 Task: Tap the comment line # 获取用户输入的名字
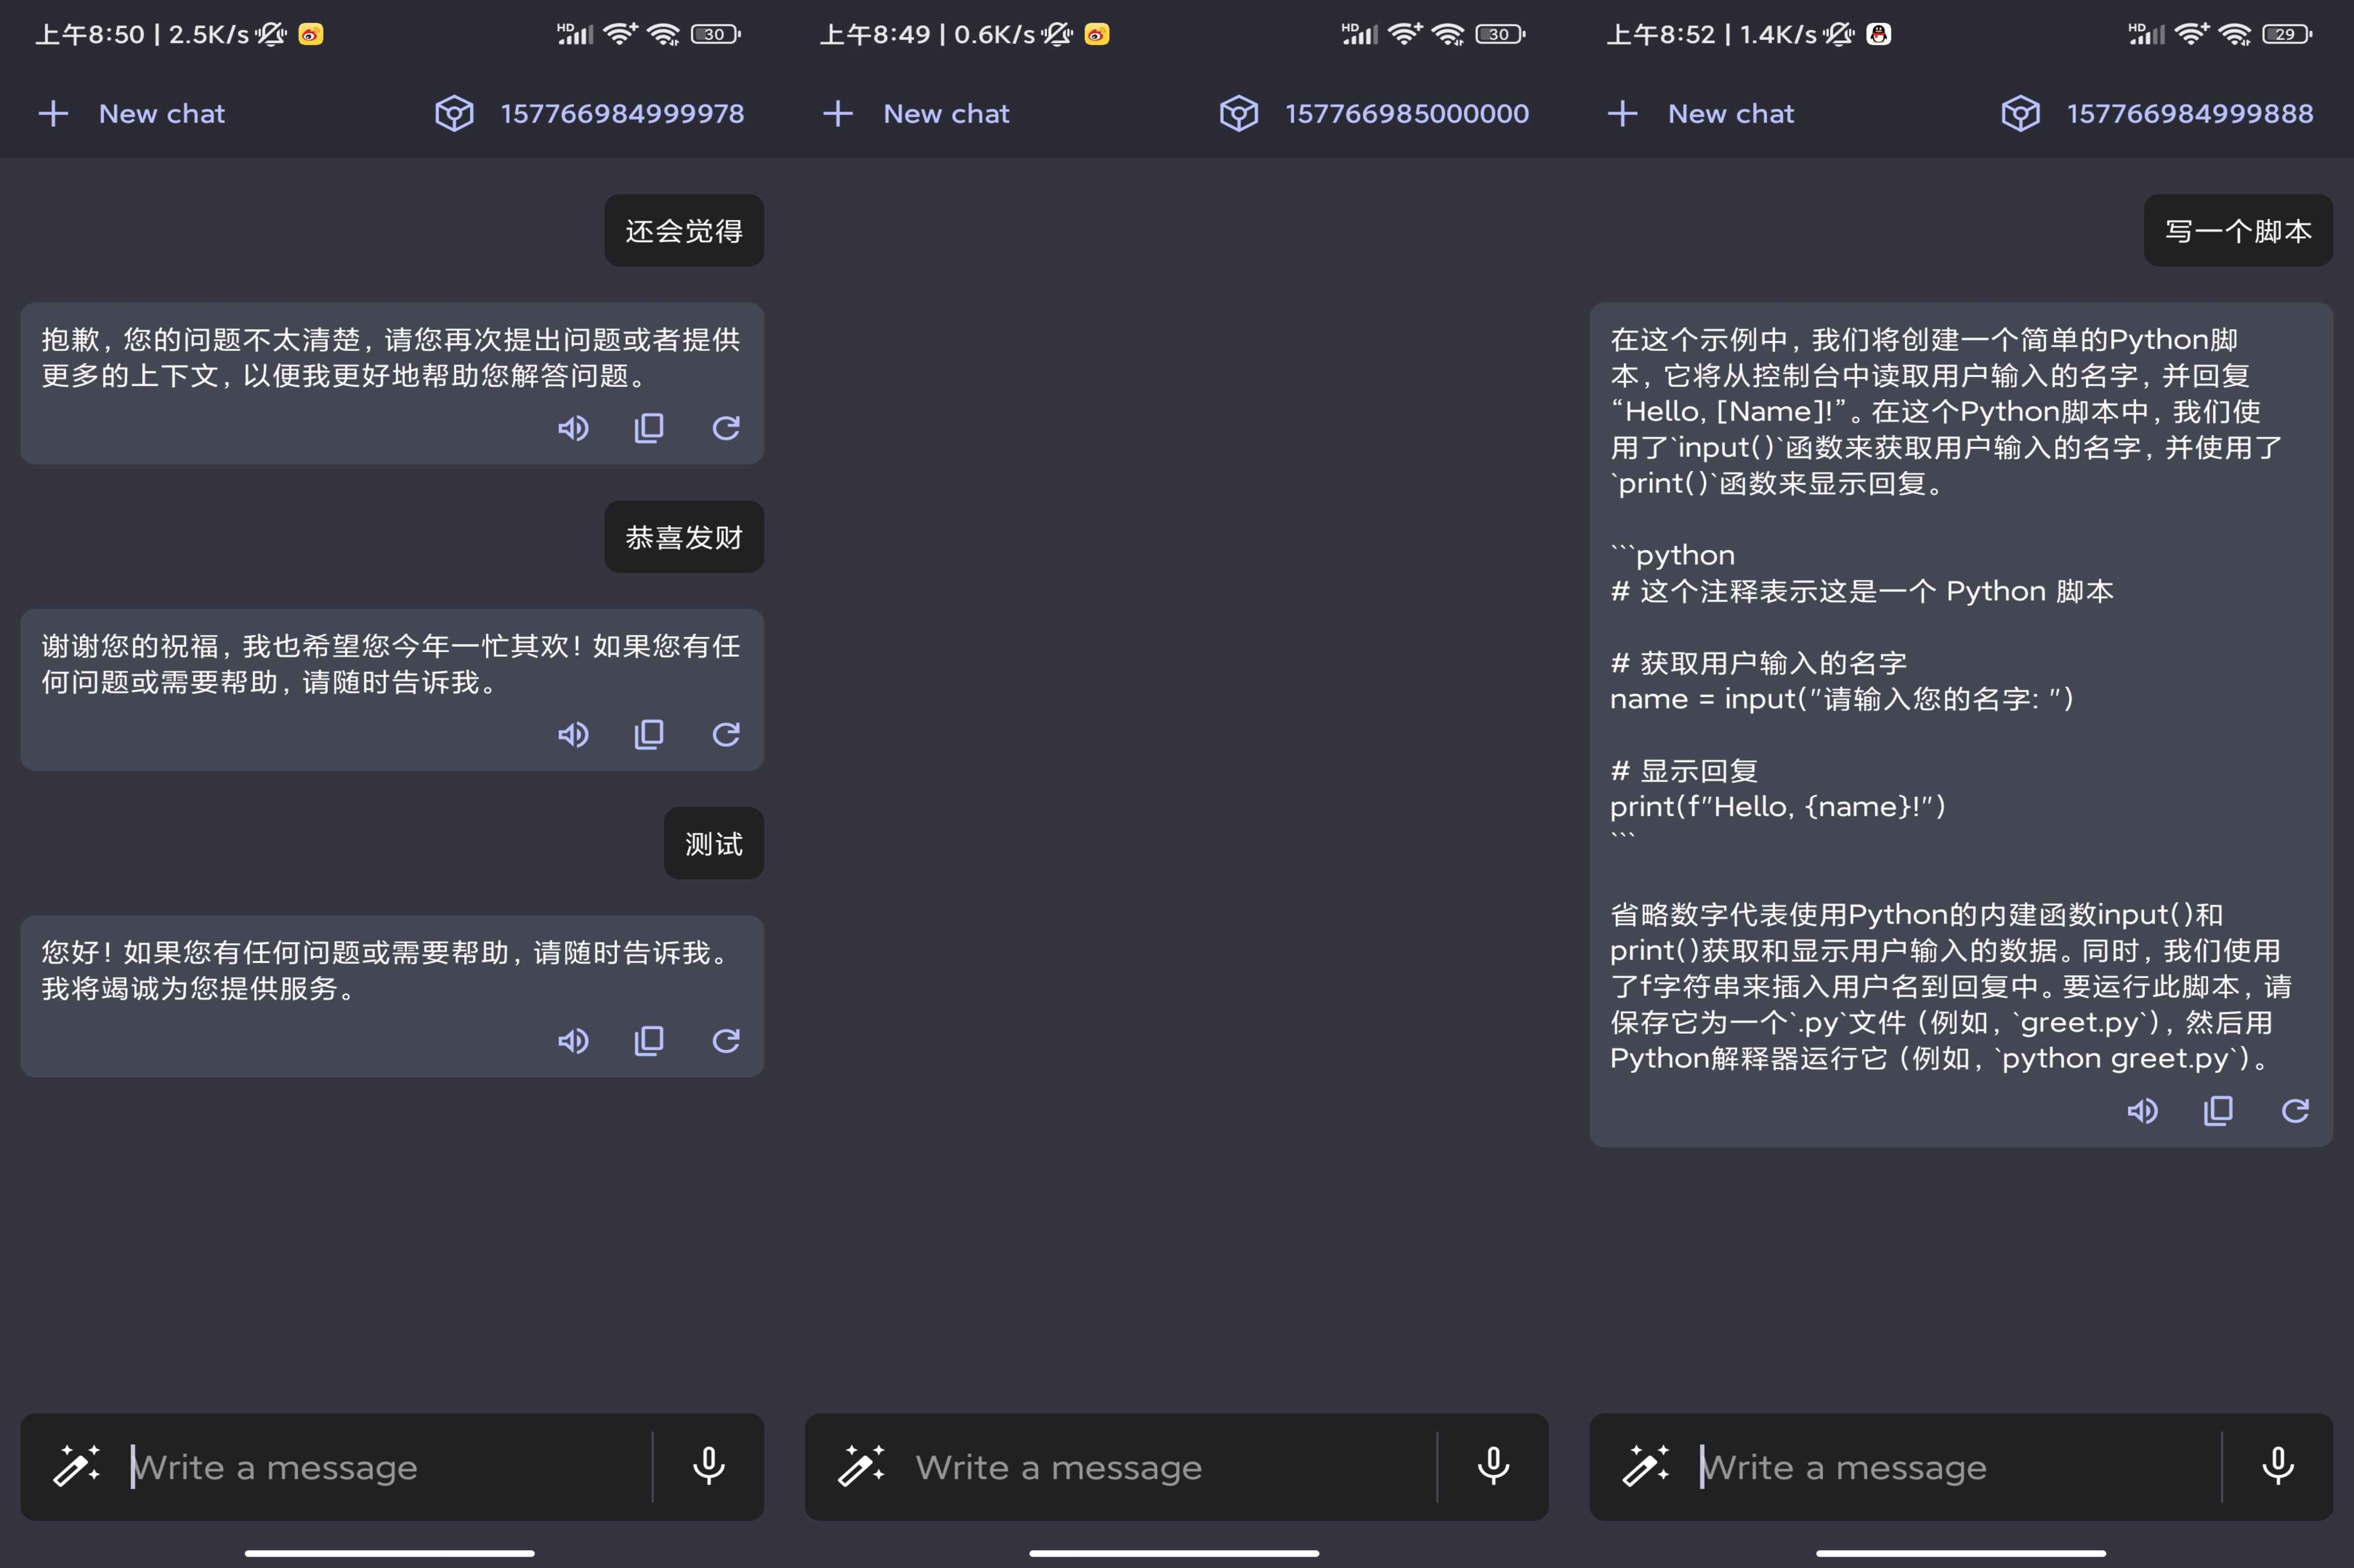1759,663
